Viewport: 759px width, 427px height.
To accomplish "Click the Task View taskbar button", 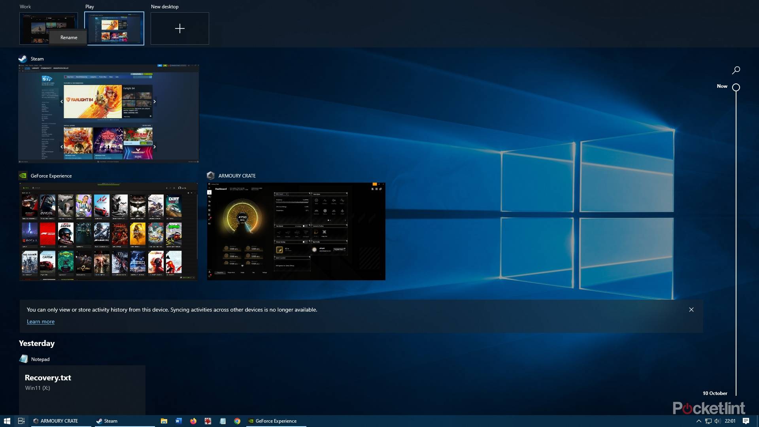I will point(21,421).
